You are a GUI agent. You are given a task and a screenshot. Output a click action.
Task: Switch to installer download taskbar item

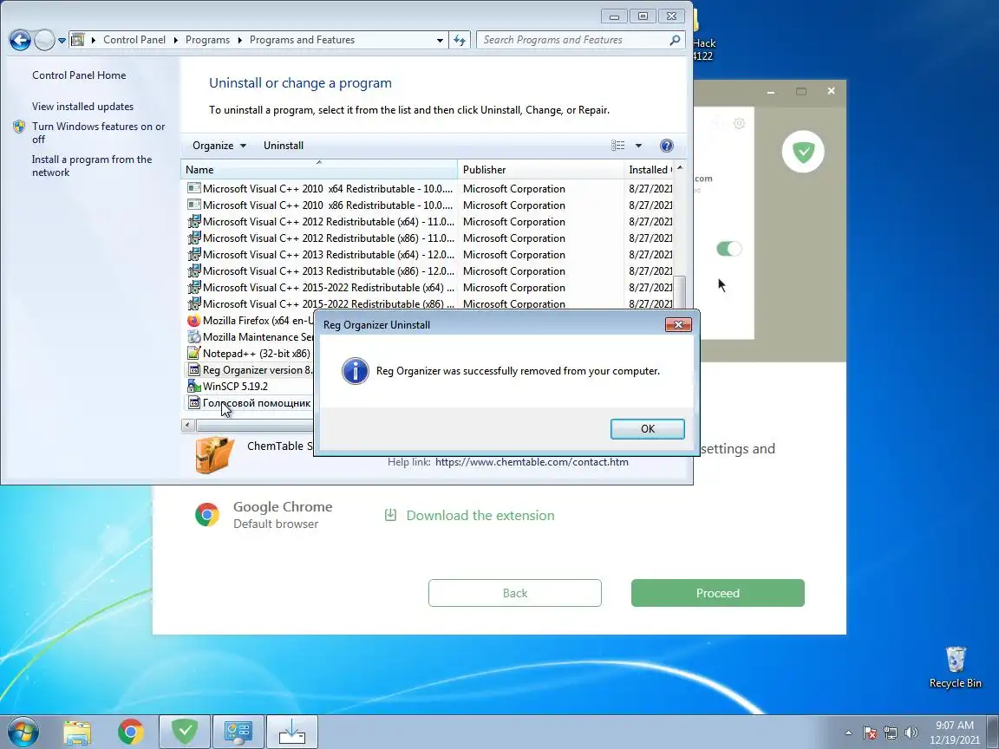(x=291, y=732)
